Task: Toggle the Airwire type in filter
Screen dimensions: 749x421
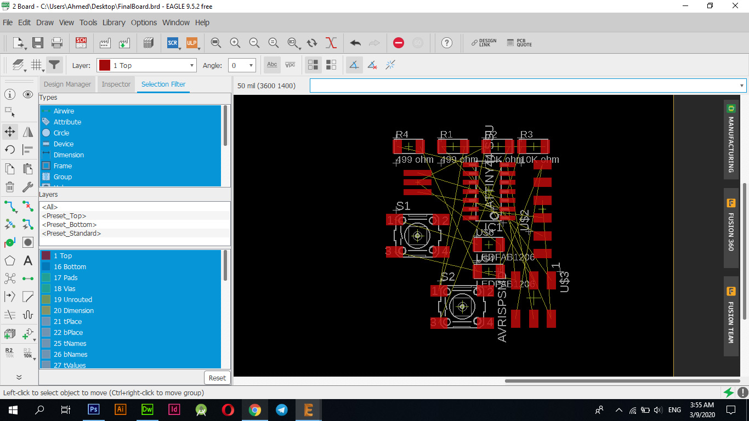Action: (130, 111)
